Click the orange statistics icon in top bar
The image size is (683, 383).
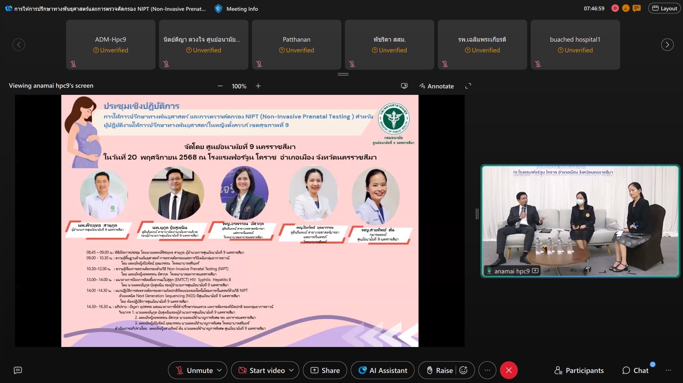click(x=626, y=8)
